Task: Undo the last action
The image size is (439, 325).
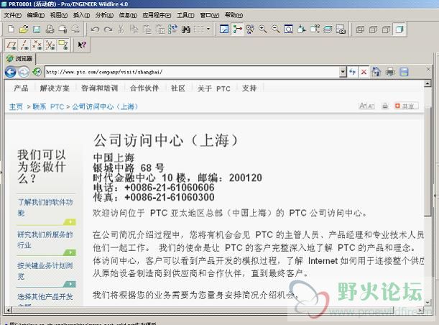Action: [x=95, y=29]
